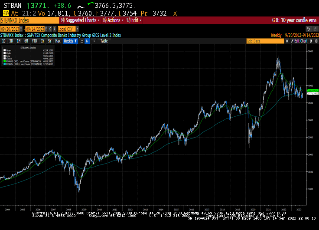
Task: Click the yellow clock gauge icon
Action: [6, 13]
